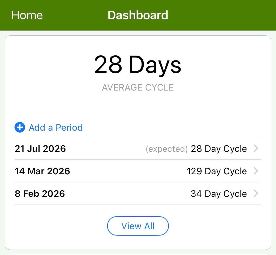Tap the blue plus circle icon

click(20, 127)
